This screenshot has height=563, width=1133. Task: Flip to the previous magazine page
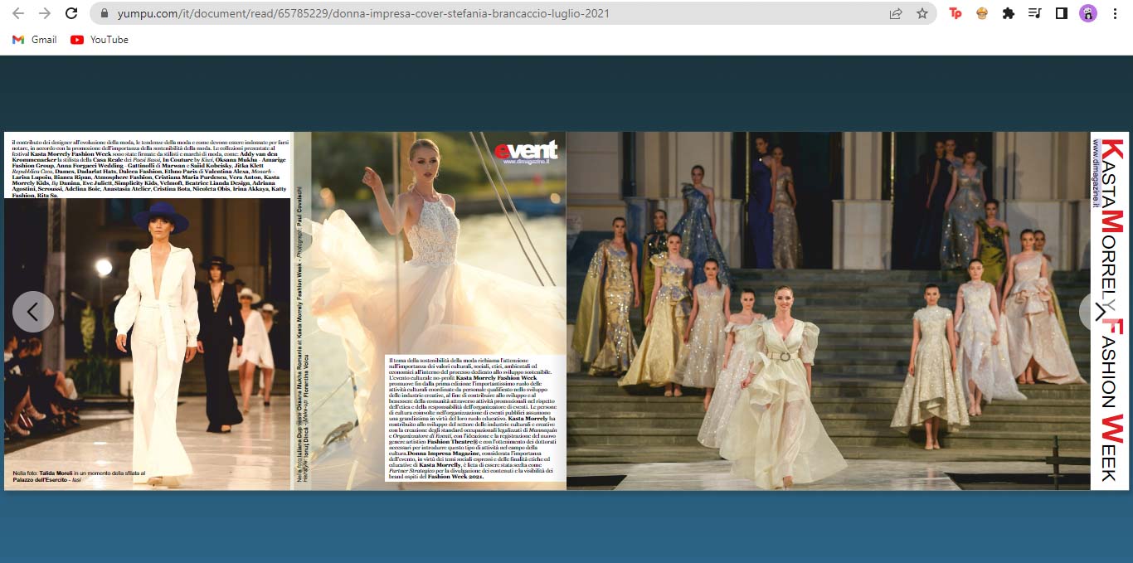(x=33, y=312)
